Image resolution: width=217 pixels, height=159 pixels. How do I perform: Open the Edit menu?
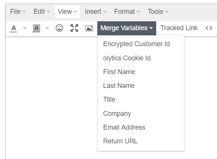pyautogui.click(x=42, y=12)
